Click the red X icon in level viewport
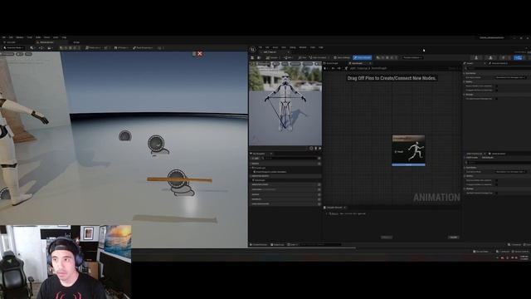Image resolution: width=531 pixels, height=299 pixels. [200, 53]
